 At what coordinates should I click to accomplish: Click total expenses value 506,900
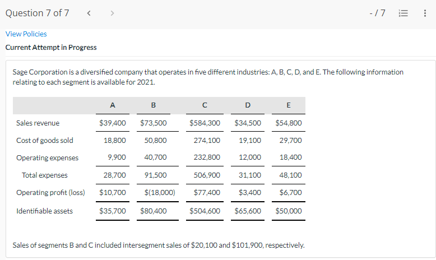click(x=207, y=175)
